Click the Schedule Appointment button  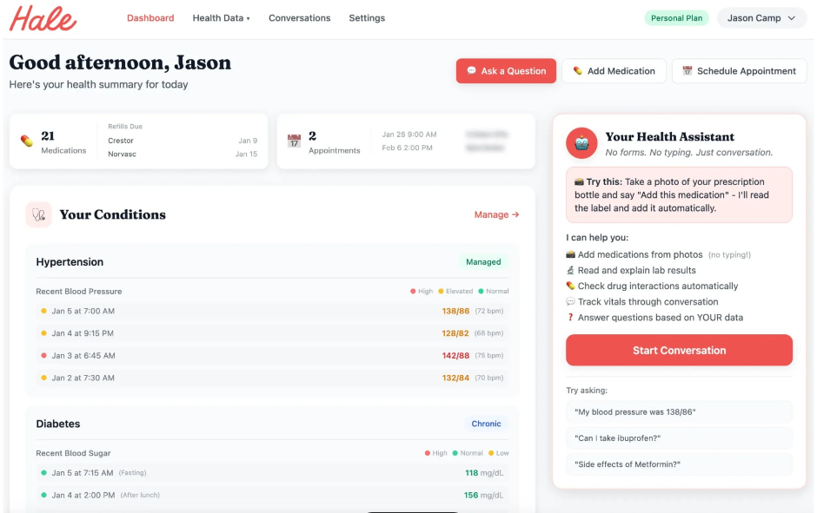click(x=739, y=71)
